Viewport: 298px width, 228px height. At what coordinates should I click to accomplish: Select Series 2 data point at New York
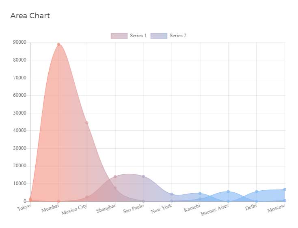click(x=172, y=194)
